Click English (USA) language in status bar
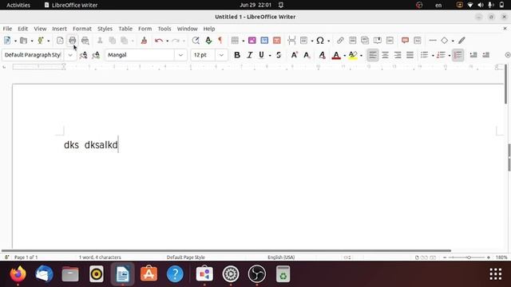The height and width of the screenshot is (287, 511). pos(281,258)
